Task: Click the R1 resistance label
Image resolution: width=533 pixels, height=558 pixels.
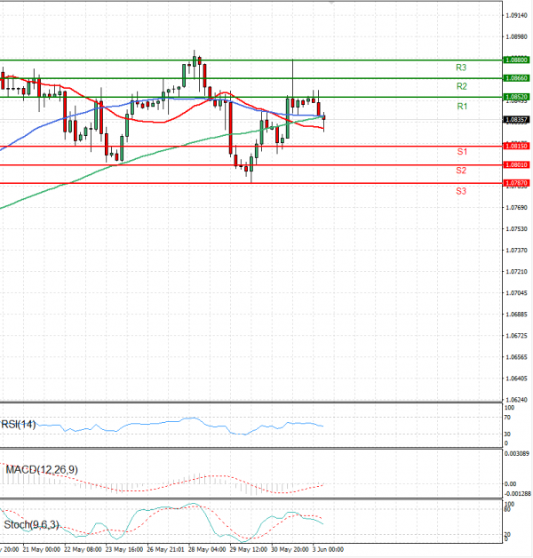Action: (462, 106)
